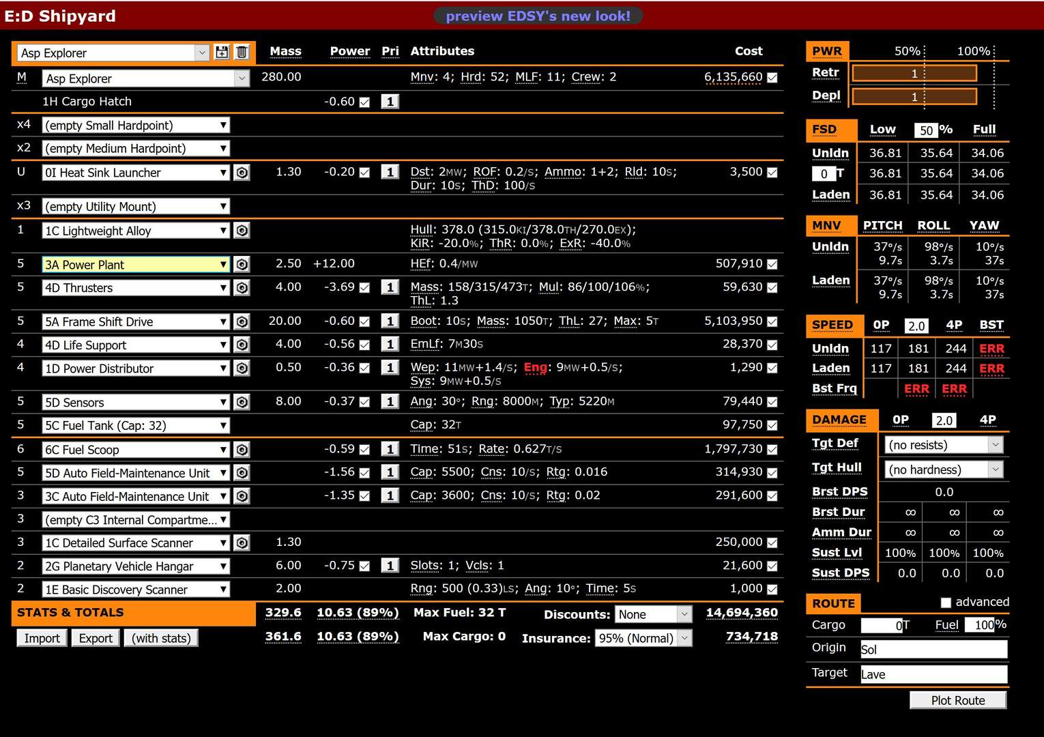Click the ROUTE panel header

coord(833,603)
